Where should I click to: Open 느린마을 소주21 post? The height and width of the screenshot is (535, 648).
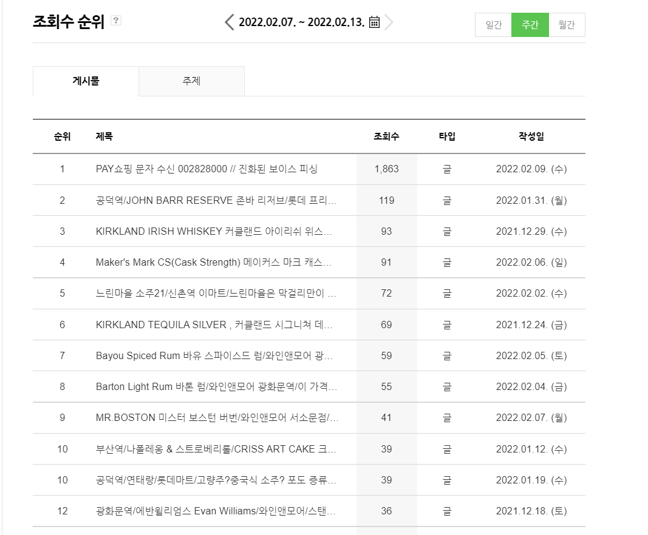[x=216, y=293]
